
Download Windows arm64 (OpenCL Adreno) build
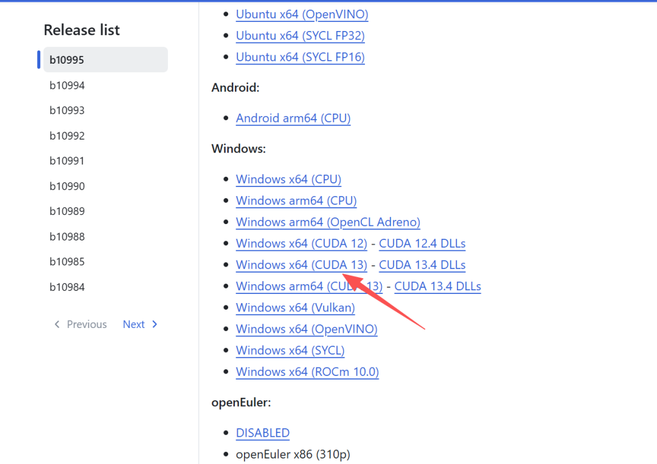pos(328,222)
